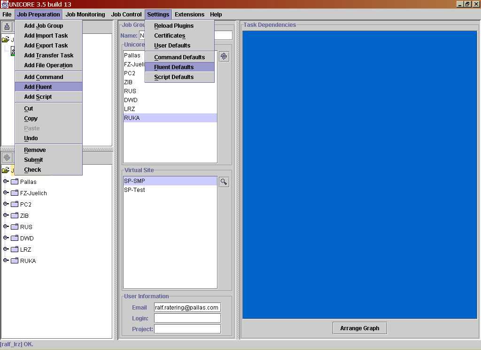Open the Job Control menu

126,15
